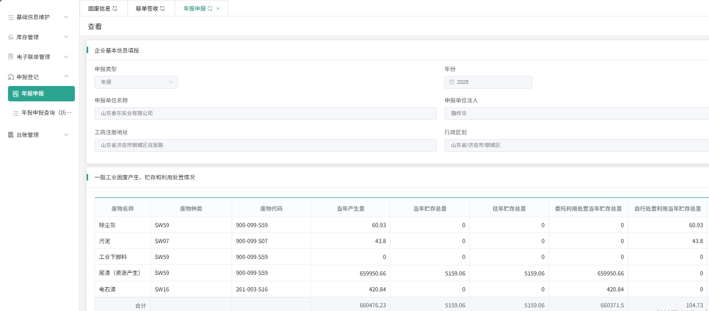Expand the 台账管理 chevron
This screenshot has height=311, width=709.
point(66,135)
